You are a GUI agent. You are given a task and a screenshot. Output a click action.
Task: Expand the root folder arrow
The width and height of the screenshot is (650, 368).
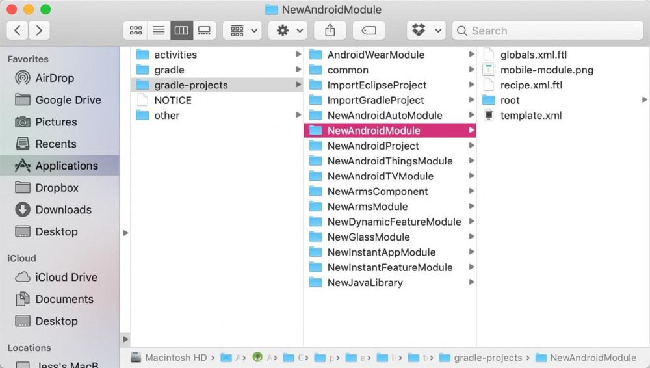pyautogui.click(x=644, y=99)
